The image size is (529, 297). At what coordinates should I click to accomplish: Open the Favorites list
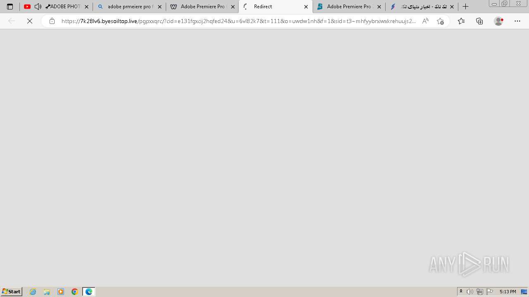click(x=461, y=21)
